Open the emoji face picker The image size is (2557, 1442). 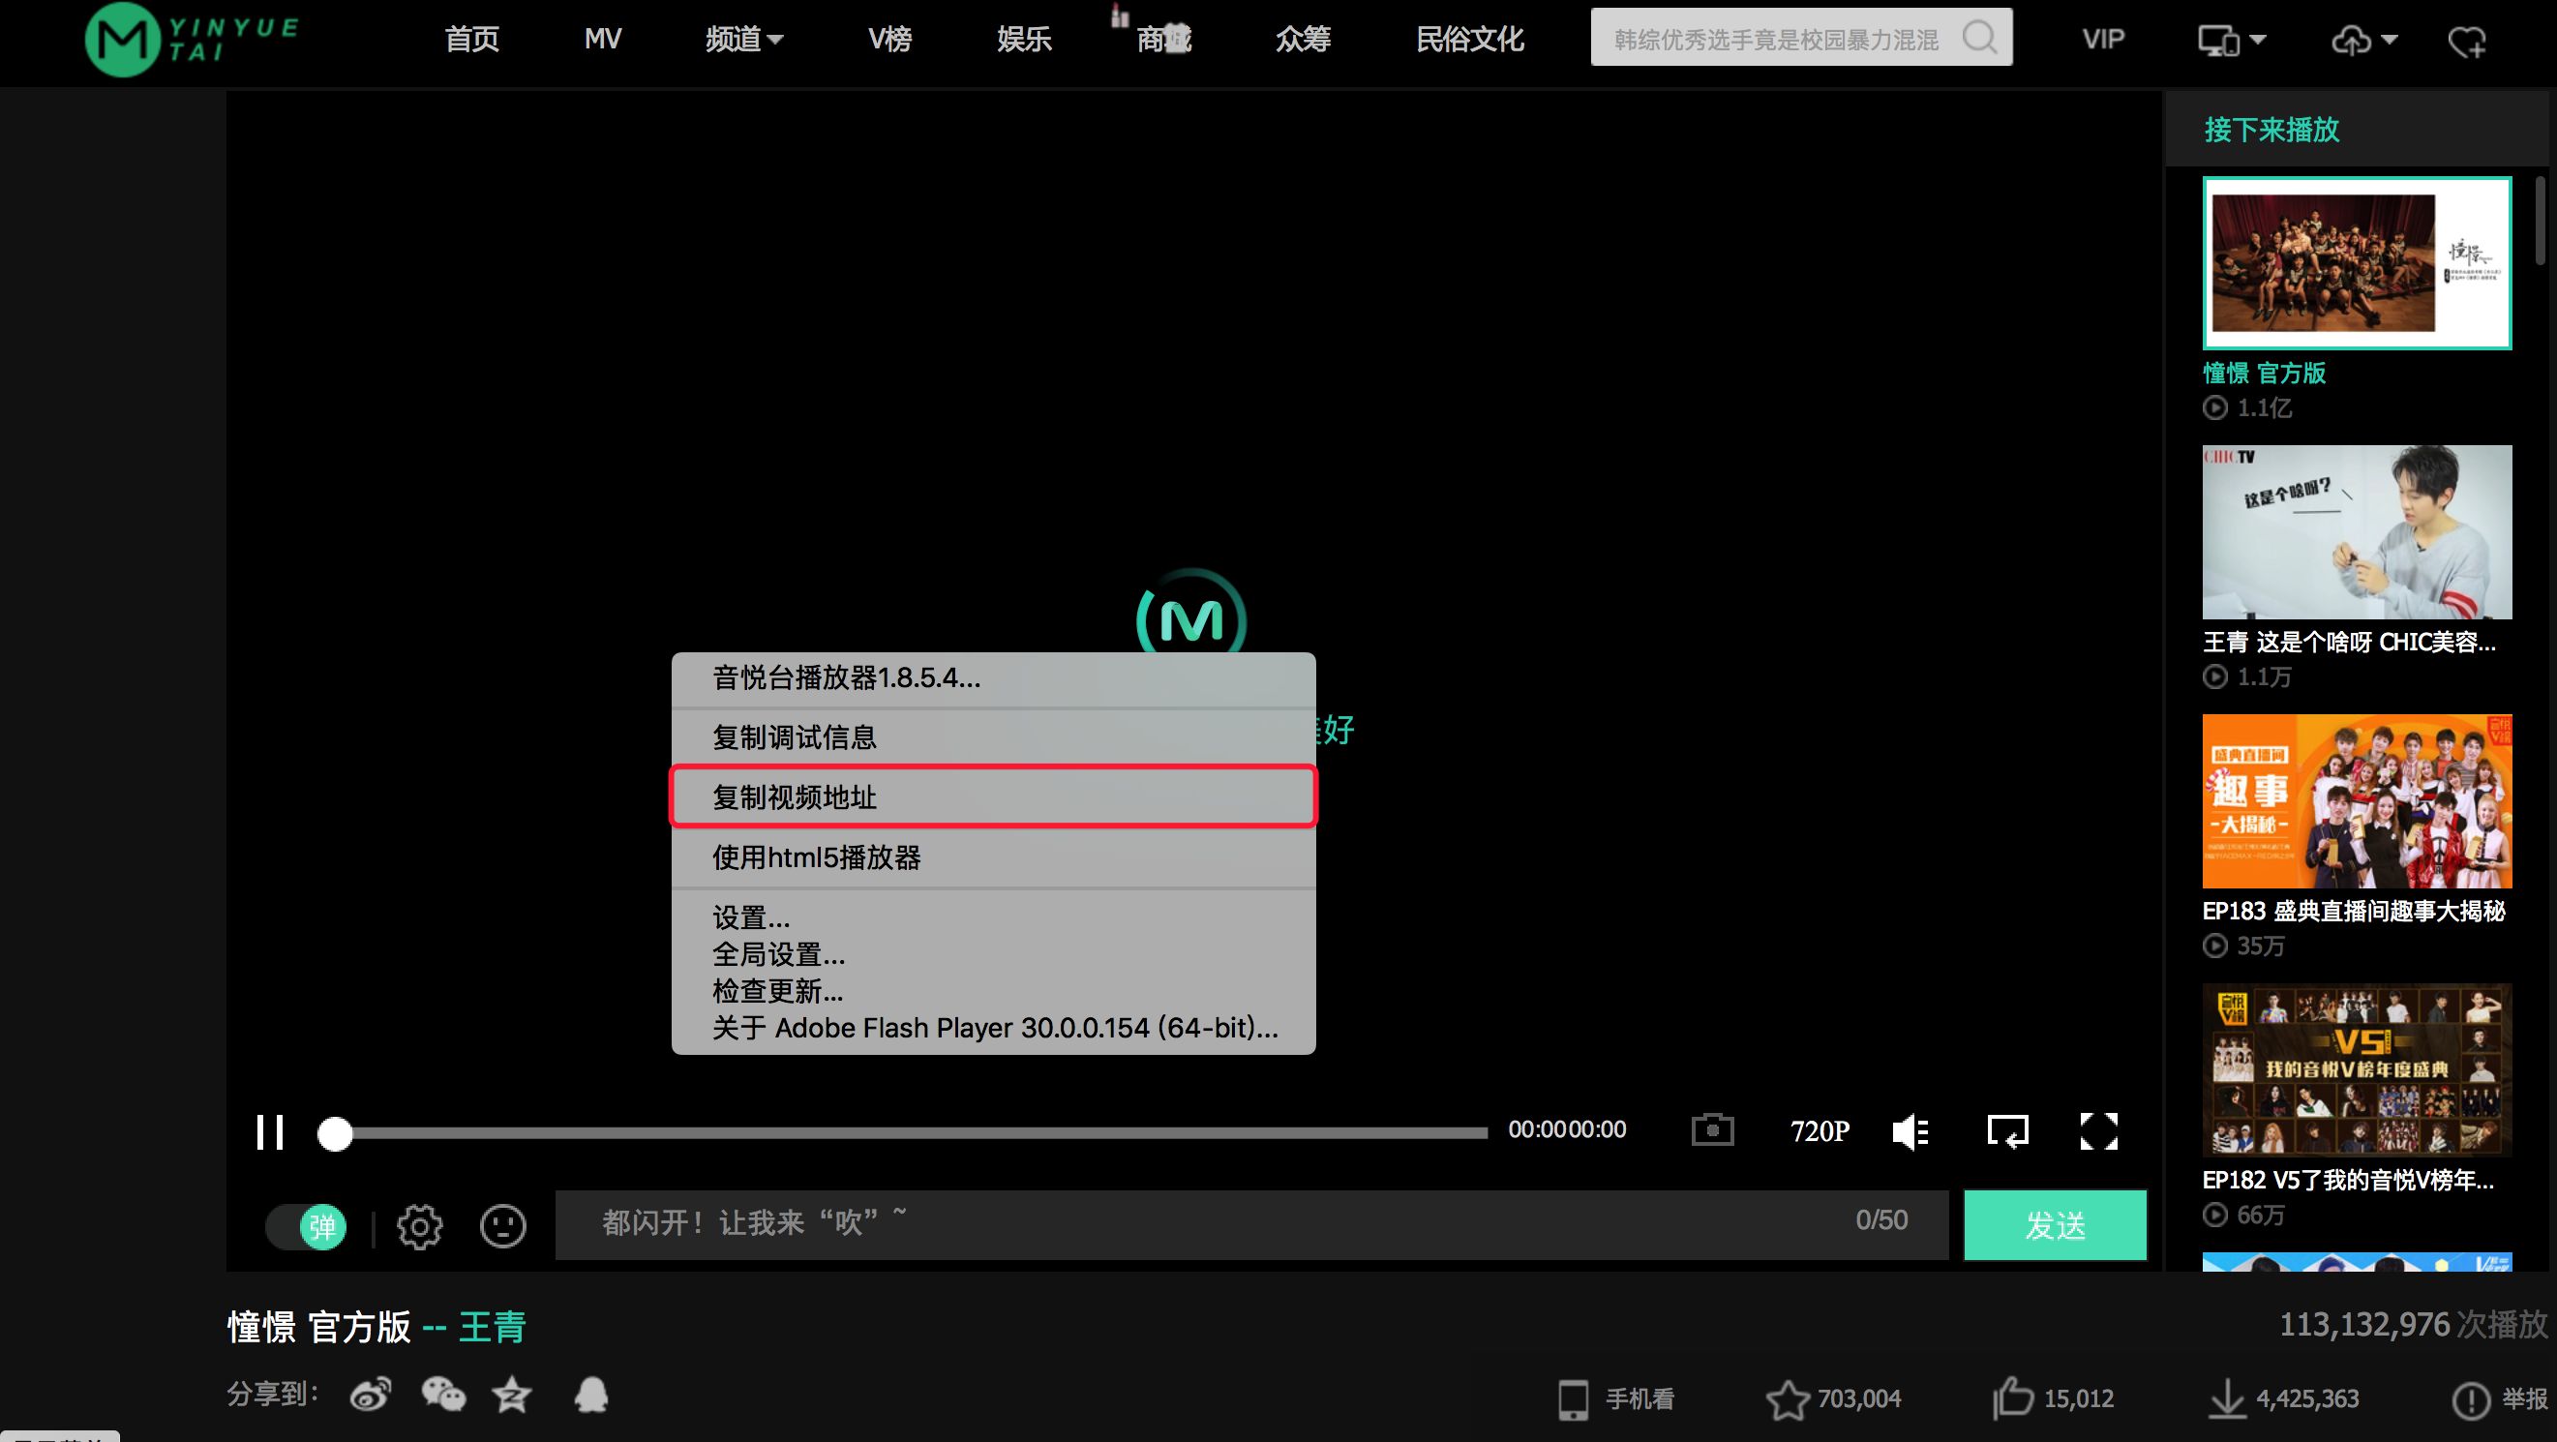[x=503, y=1226]
